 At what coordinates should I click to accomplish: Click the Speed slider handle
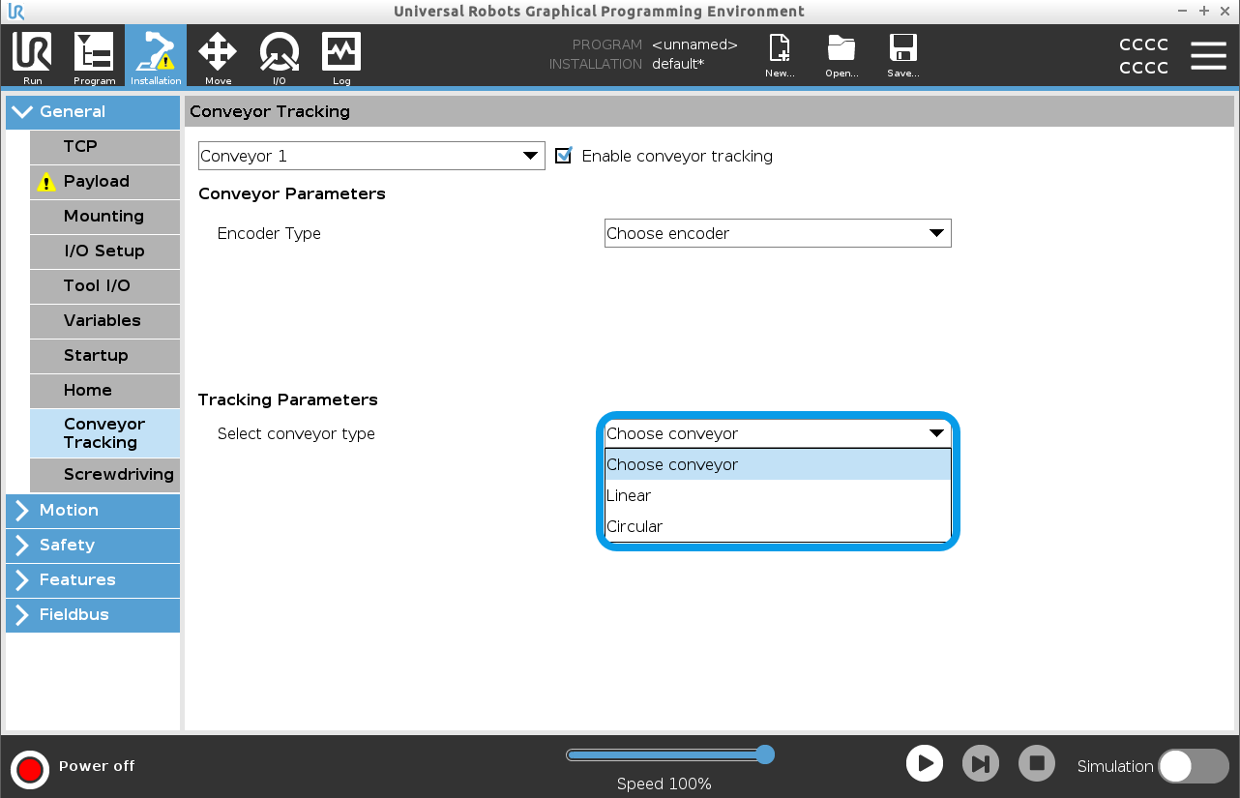point(765,754)
